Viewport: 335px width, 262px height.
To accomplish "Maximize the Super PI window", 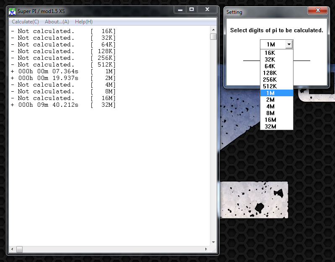I will pos(192,10).
